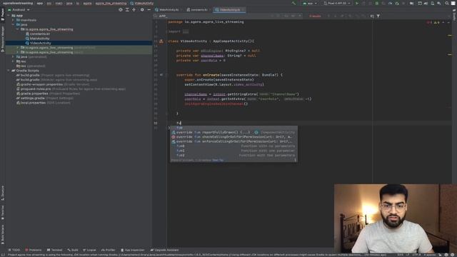The image size is (457, 257).
Task: Collapse the java folder
Action: 13,25
